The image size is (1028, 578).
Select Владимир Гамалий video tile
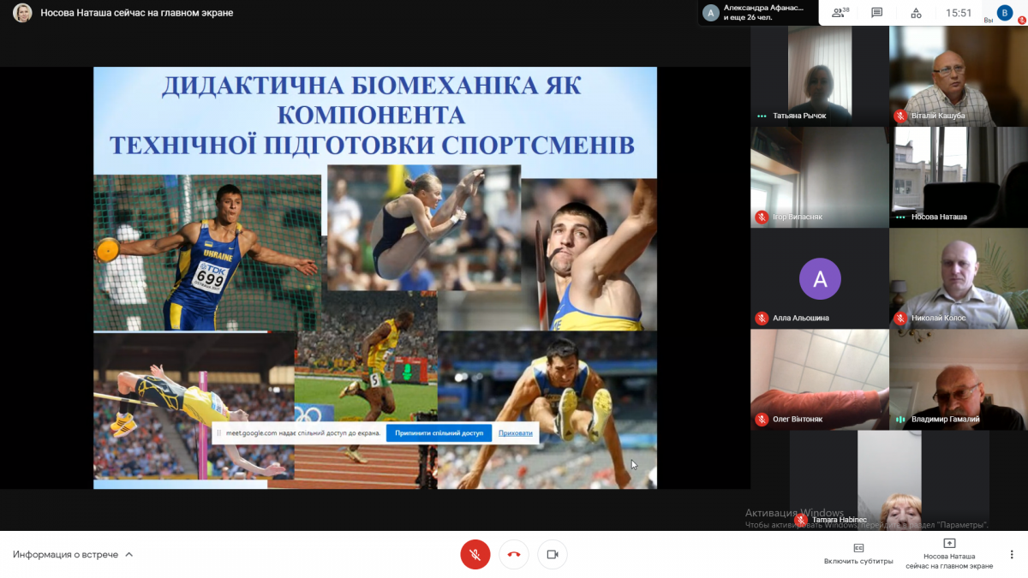(958, 379)
